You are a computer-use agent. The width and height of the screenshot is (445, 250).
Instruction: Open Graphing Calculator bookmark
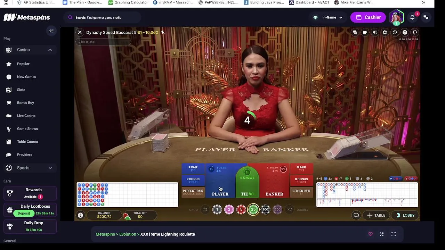click(128, 2)
